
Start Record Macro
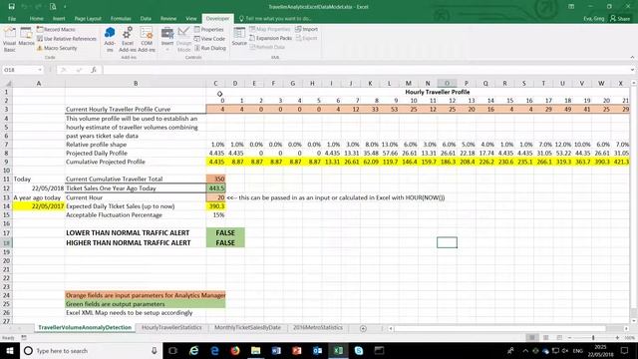(56, 29)
